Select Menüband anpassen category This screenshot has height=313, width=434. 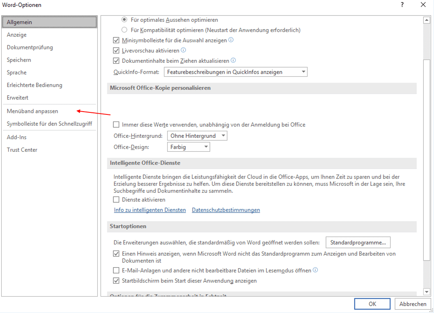click(x=32, y=111)
